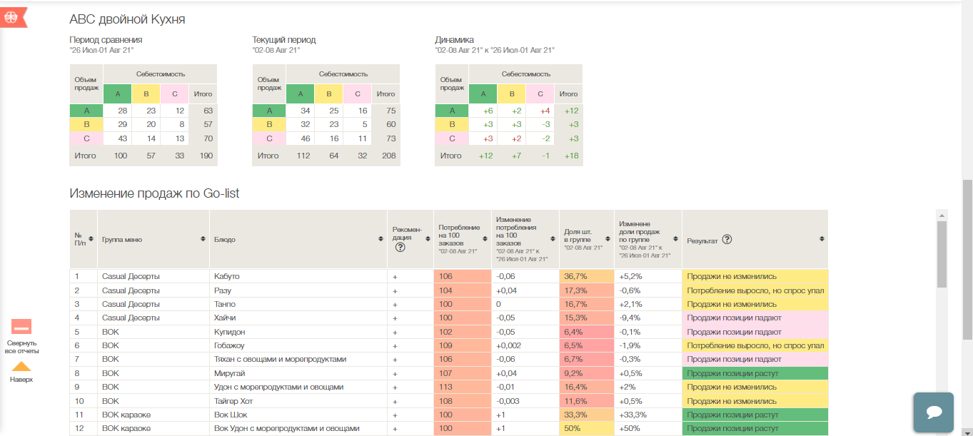Click the Гобажоу row result cell
973x436 pixels.
[755, 345]
